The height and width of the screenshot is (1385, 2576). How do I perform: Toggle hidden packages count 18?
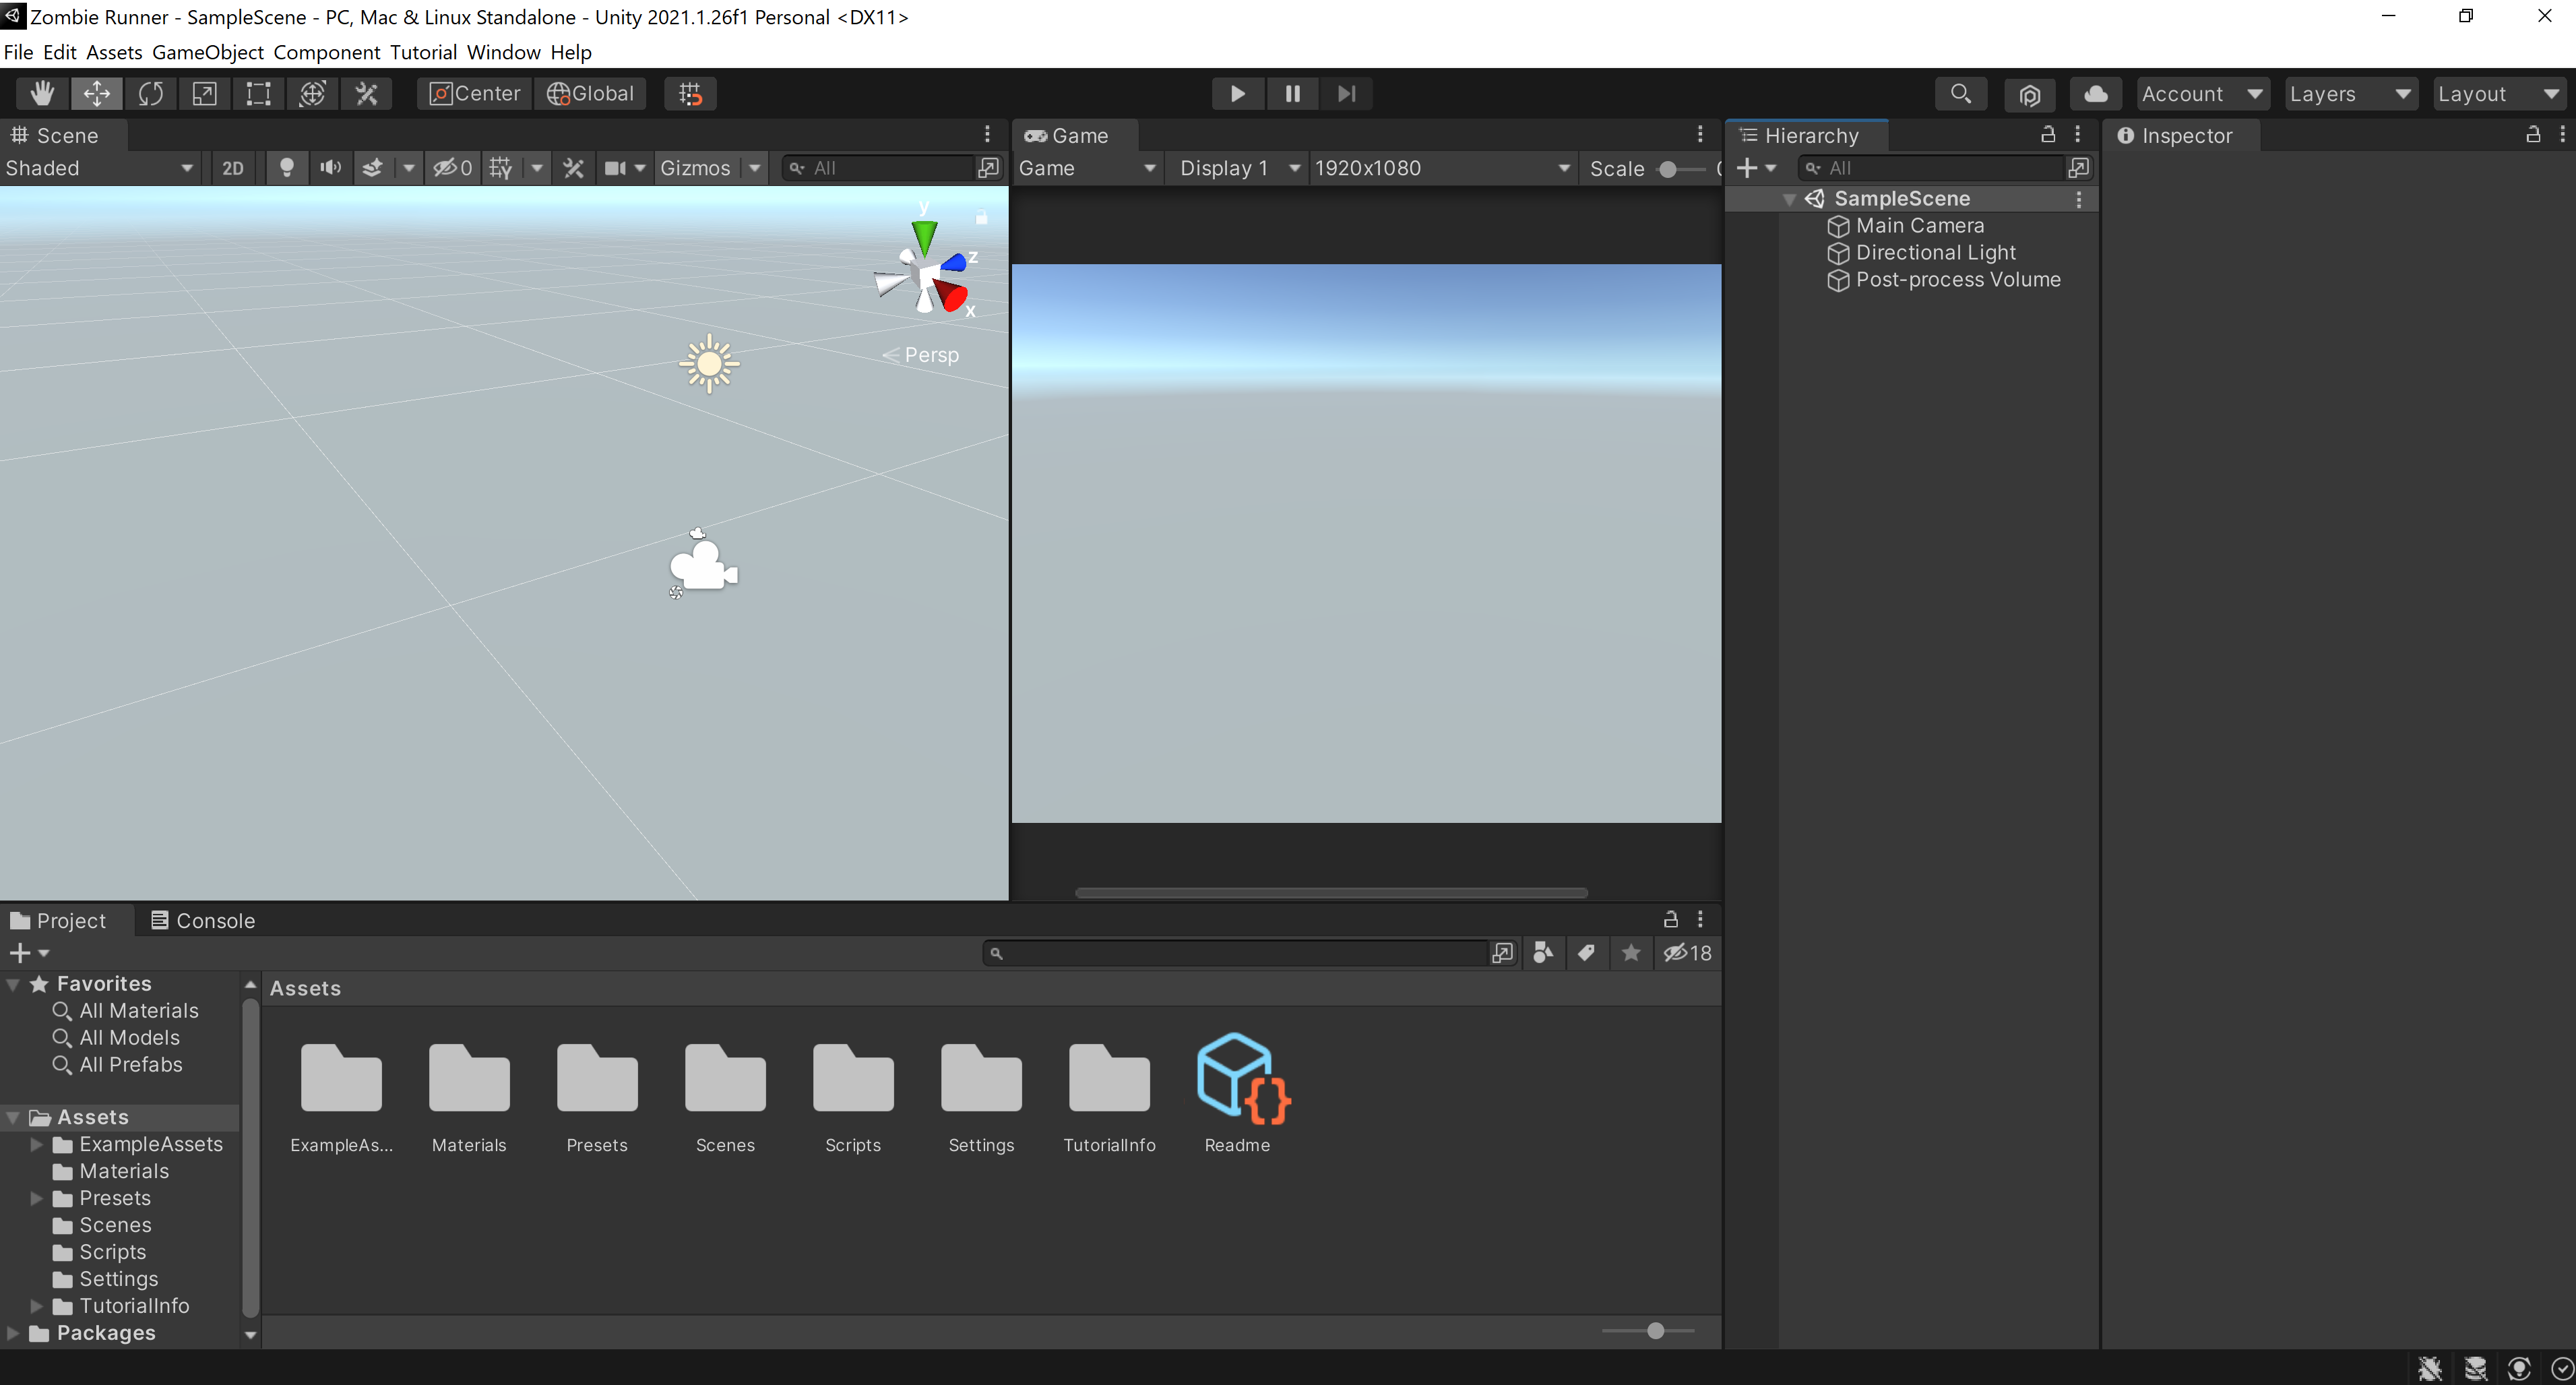[1687, 953]
